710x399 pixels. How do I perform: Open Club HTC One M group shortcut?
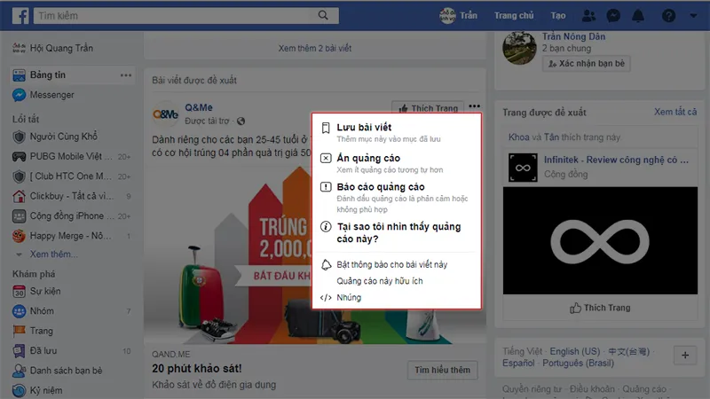pos(71,176)
